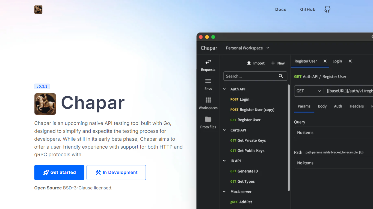Click the rocket icon in Get Started
Viewport: 373px width, 209px height.
(x=46, y=173)
